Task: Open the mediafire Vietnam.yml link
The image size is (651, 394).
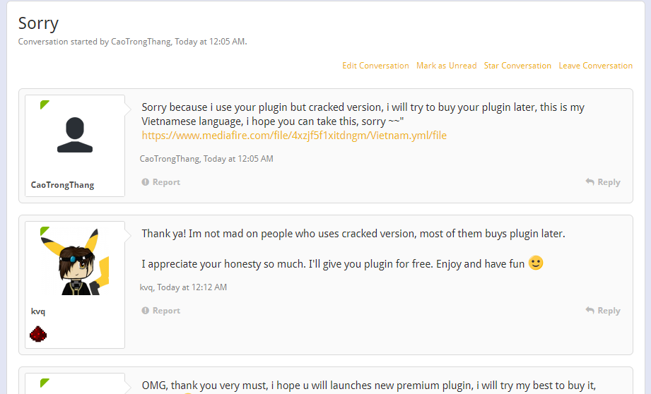Action: (294, 136)
